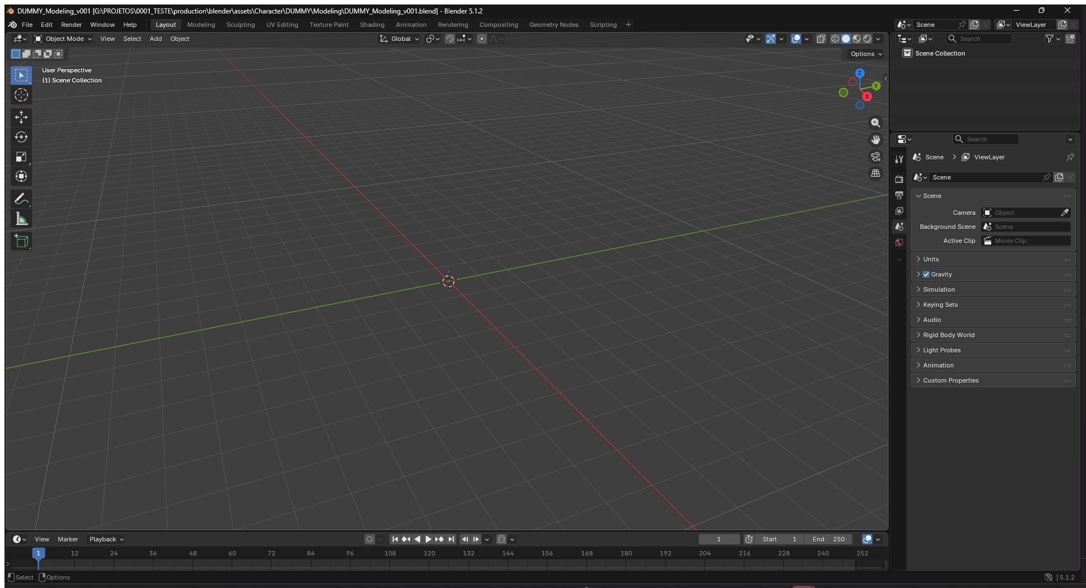Click the Outliner search field
Image resolution: width=1086 pixels, height=588 pixels.
click(979, 39)
